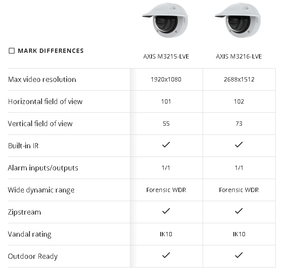Click Outdoor Ready checkmark for M3215-LVE
The height and width of the screenshot is (274, 287).
pos(166,256)
